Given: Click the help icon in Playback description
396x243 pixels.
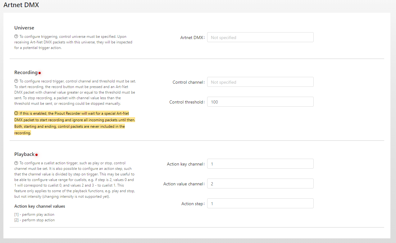Looking at the screenshot, I should (16, 163).
